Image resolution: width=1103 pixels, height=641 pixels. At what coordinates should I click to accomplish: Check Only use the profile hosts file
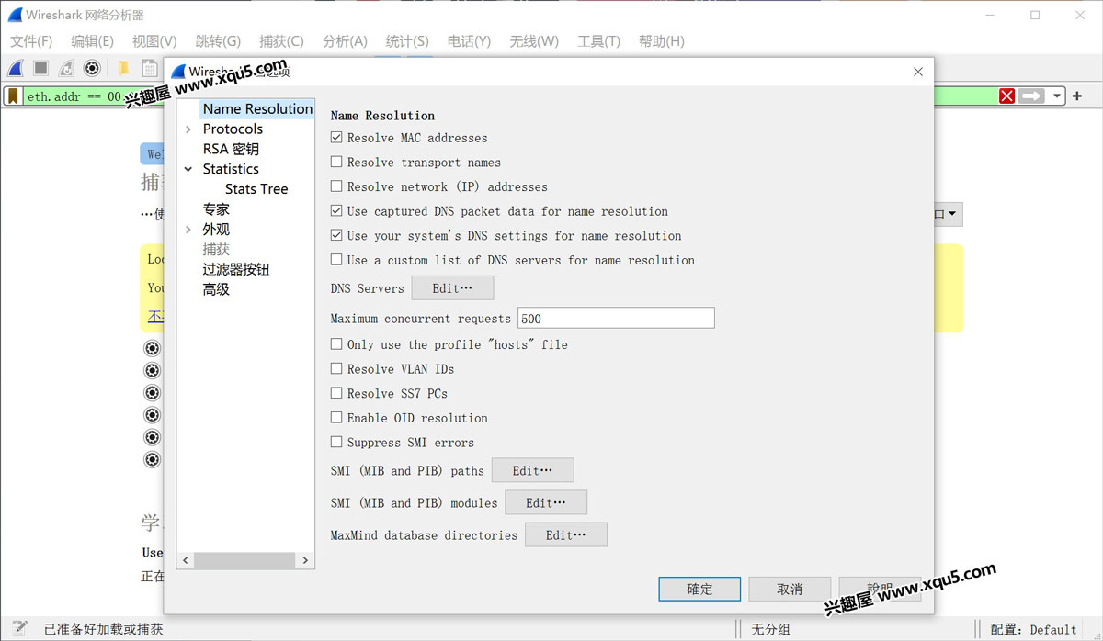(x=336, y=344)
